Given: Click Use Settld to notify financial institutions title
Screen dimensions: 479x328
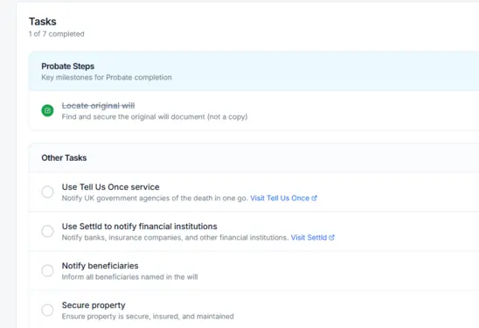Looking at the screenshot, I should point(139,227).
